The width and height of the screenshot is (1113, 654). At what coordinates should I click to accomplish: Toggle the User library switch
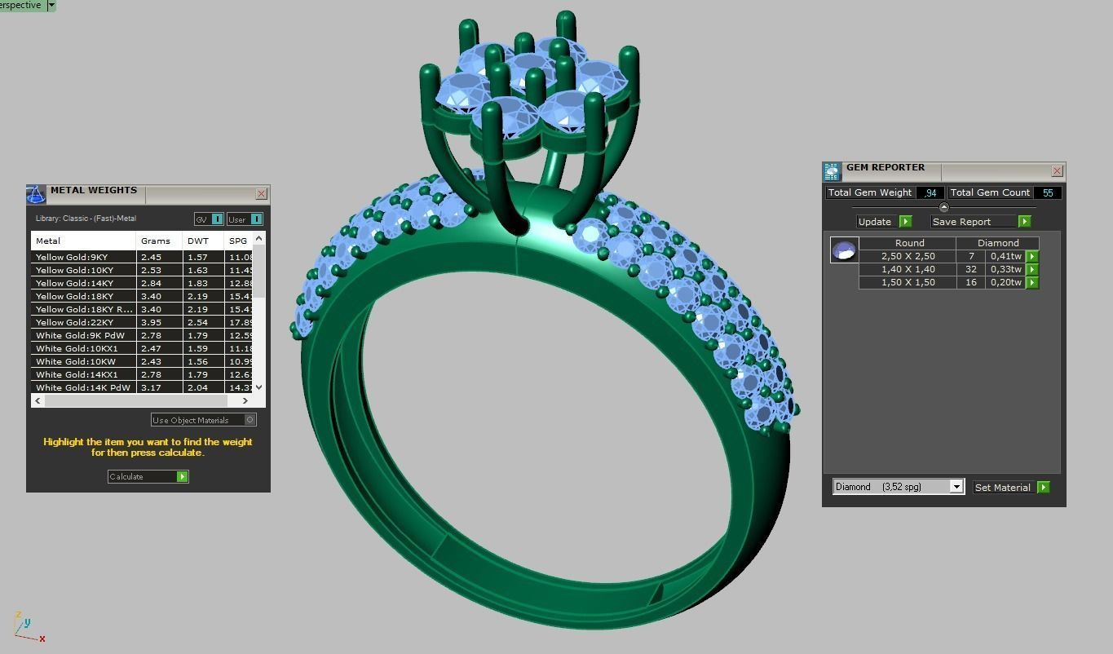pyautogui.click(x=245, y=219)
